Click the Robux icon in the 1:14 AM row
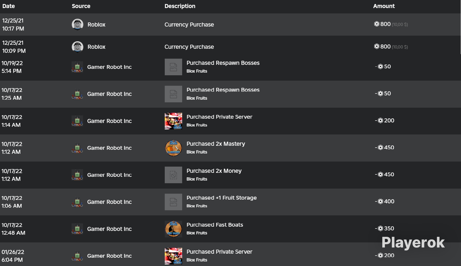 pyautogui.click(x=380, y=121)
